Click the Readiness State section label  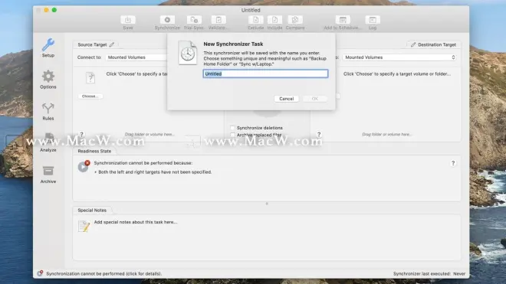pyautogui.click(x=94, y=151)
